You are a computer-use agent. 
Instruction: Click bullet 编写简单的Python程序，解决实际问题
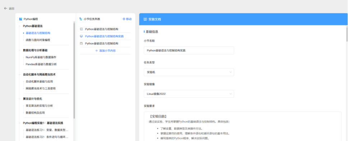(185, 138)
